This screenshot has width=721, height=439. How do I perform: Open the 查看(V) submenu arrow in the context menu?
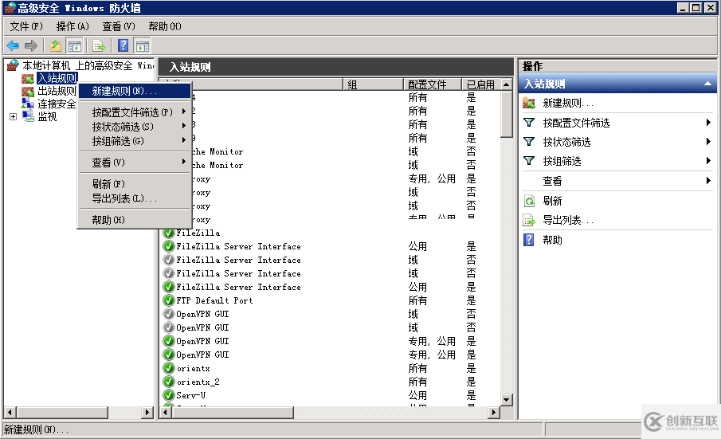coord(183,162)
